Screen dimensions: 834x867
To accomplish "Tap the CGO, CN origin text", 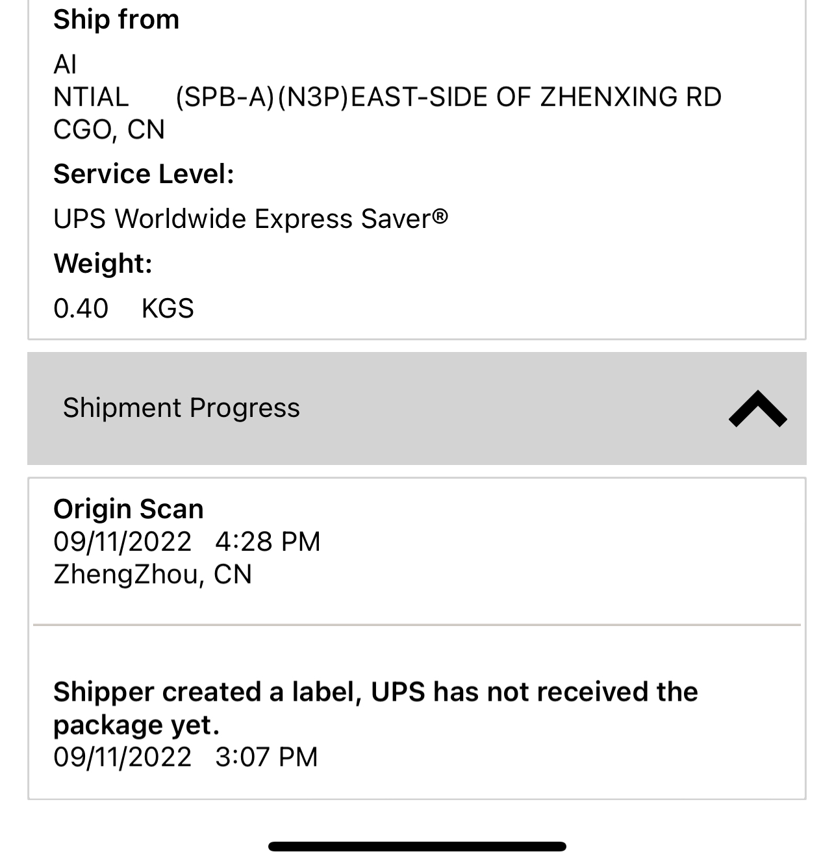I will pos(109,130).
